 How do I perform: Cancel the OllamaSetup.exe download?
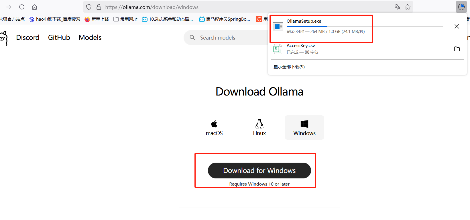(457, 26)
